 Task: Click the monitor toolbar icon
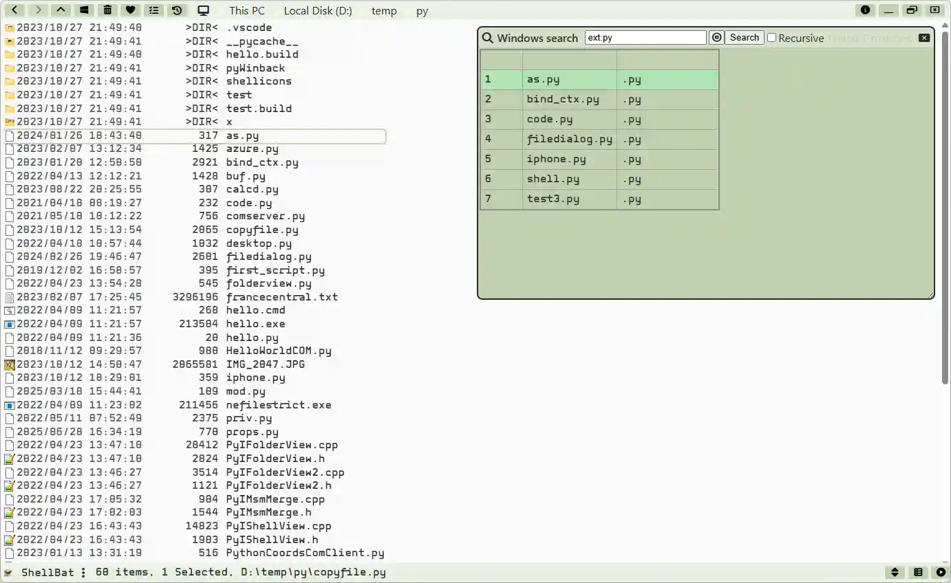202,10
